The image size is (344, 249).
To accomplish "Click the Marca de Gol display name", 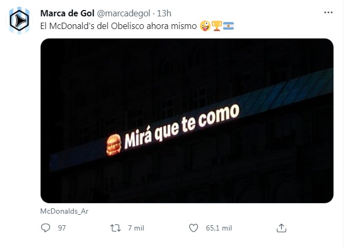I will click(68, 13).
